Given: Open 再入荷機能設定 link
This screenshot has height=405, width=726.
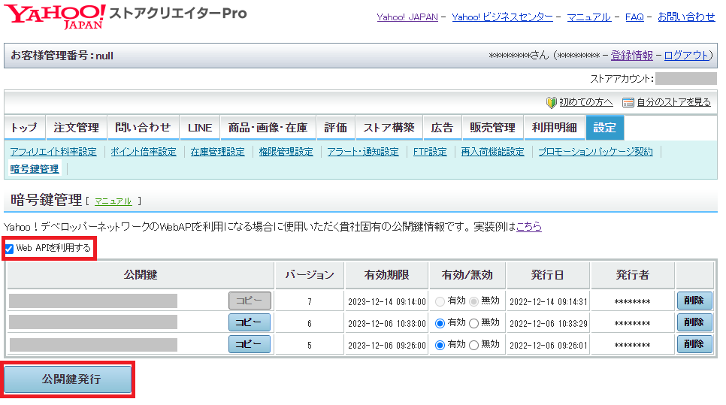Looking at the screenshot, I should coord(493,152).
